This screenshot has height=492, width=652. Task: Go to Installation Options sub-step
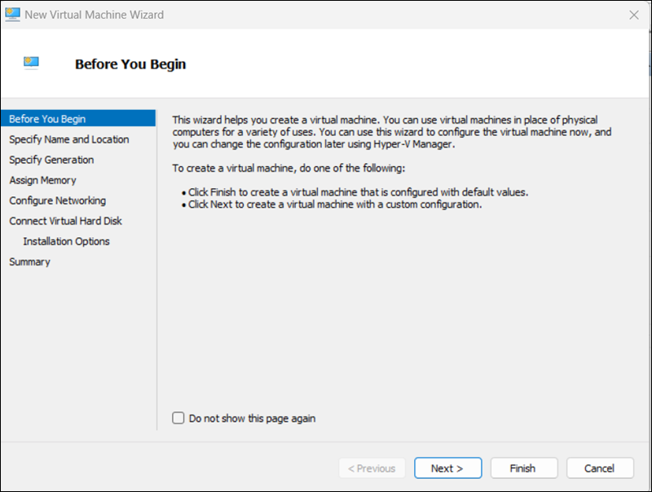(x=67, y=241)
